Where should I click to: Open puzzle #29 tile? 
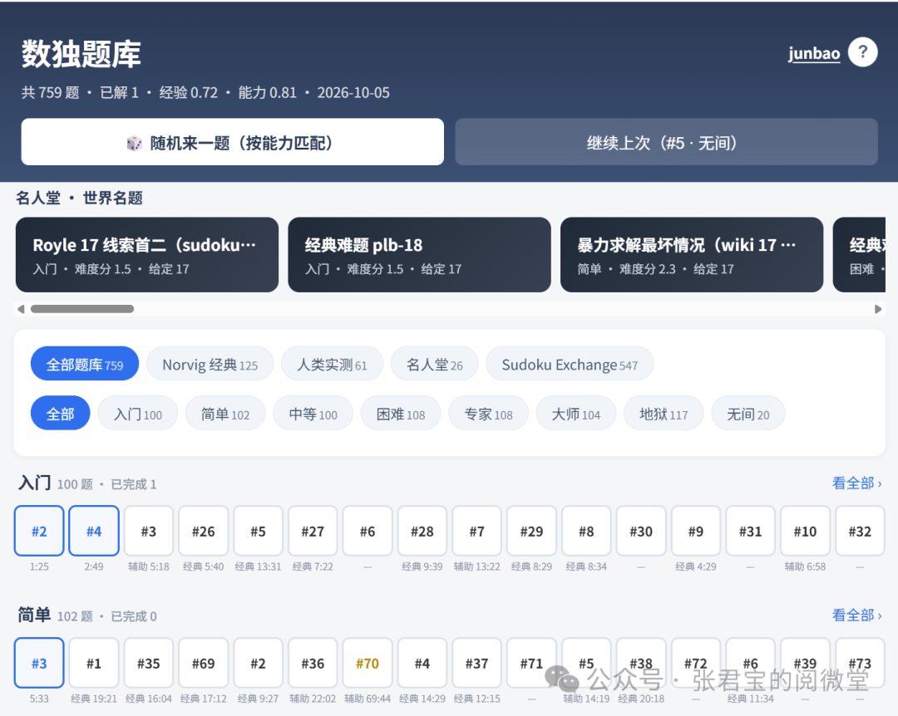531,531
